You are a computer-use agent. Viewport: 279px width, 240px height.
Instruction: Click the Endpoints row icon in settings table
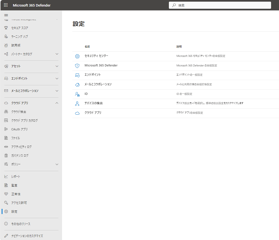pos(77,75)
